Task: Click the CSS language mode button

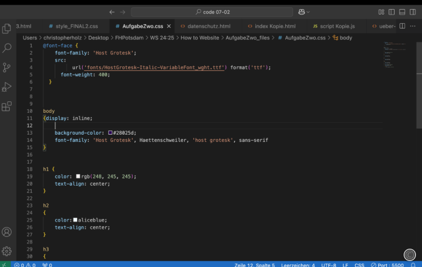Action: coord(359,265)
